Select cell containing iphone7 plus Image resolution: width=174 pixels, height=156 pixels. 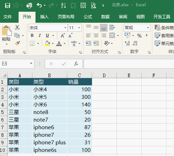click(x=50, y=143)
